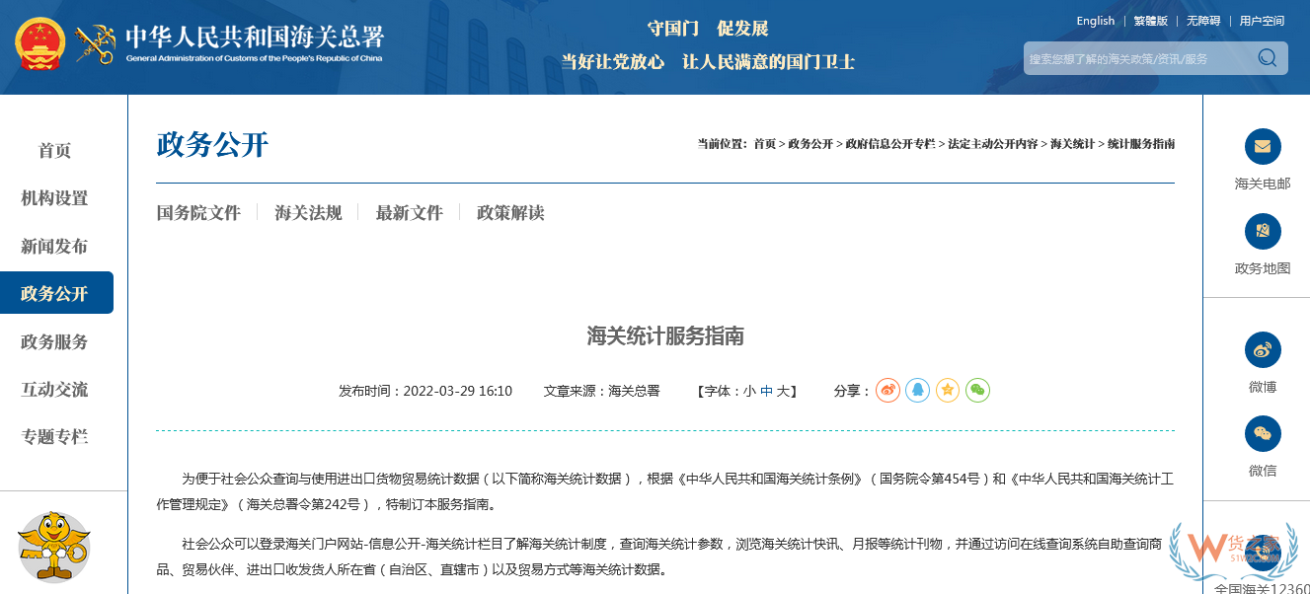Share the article to Qzone star icon

click(x=947, y=390)
